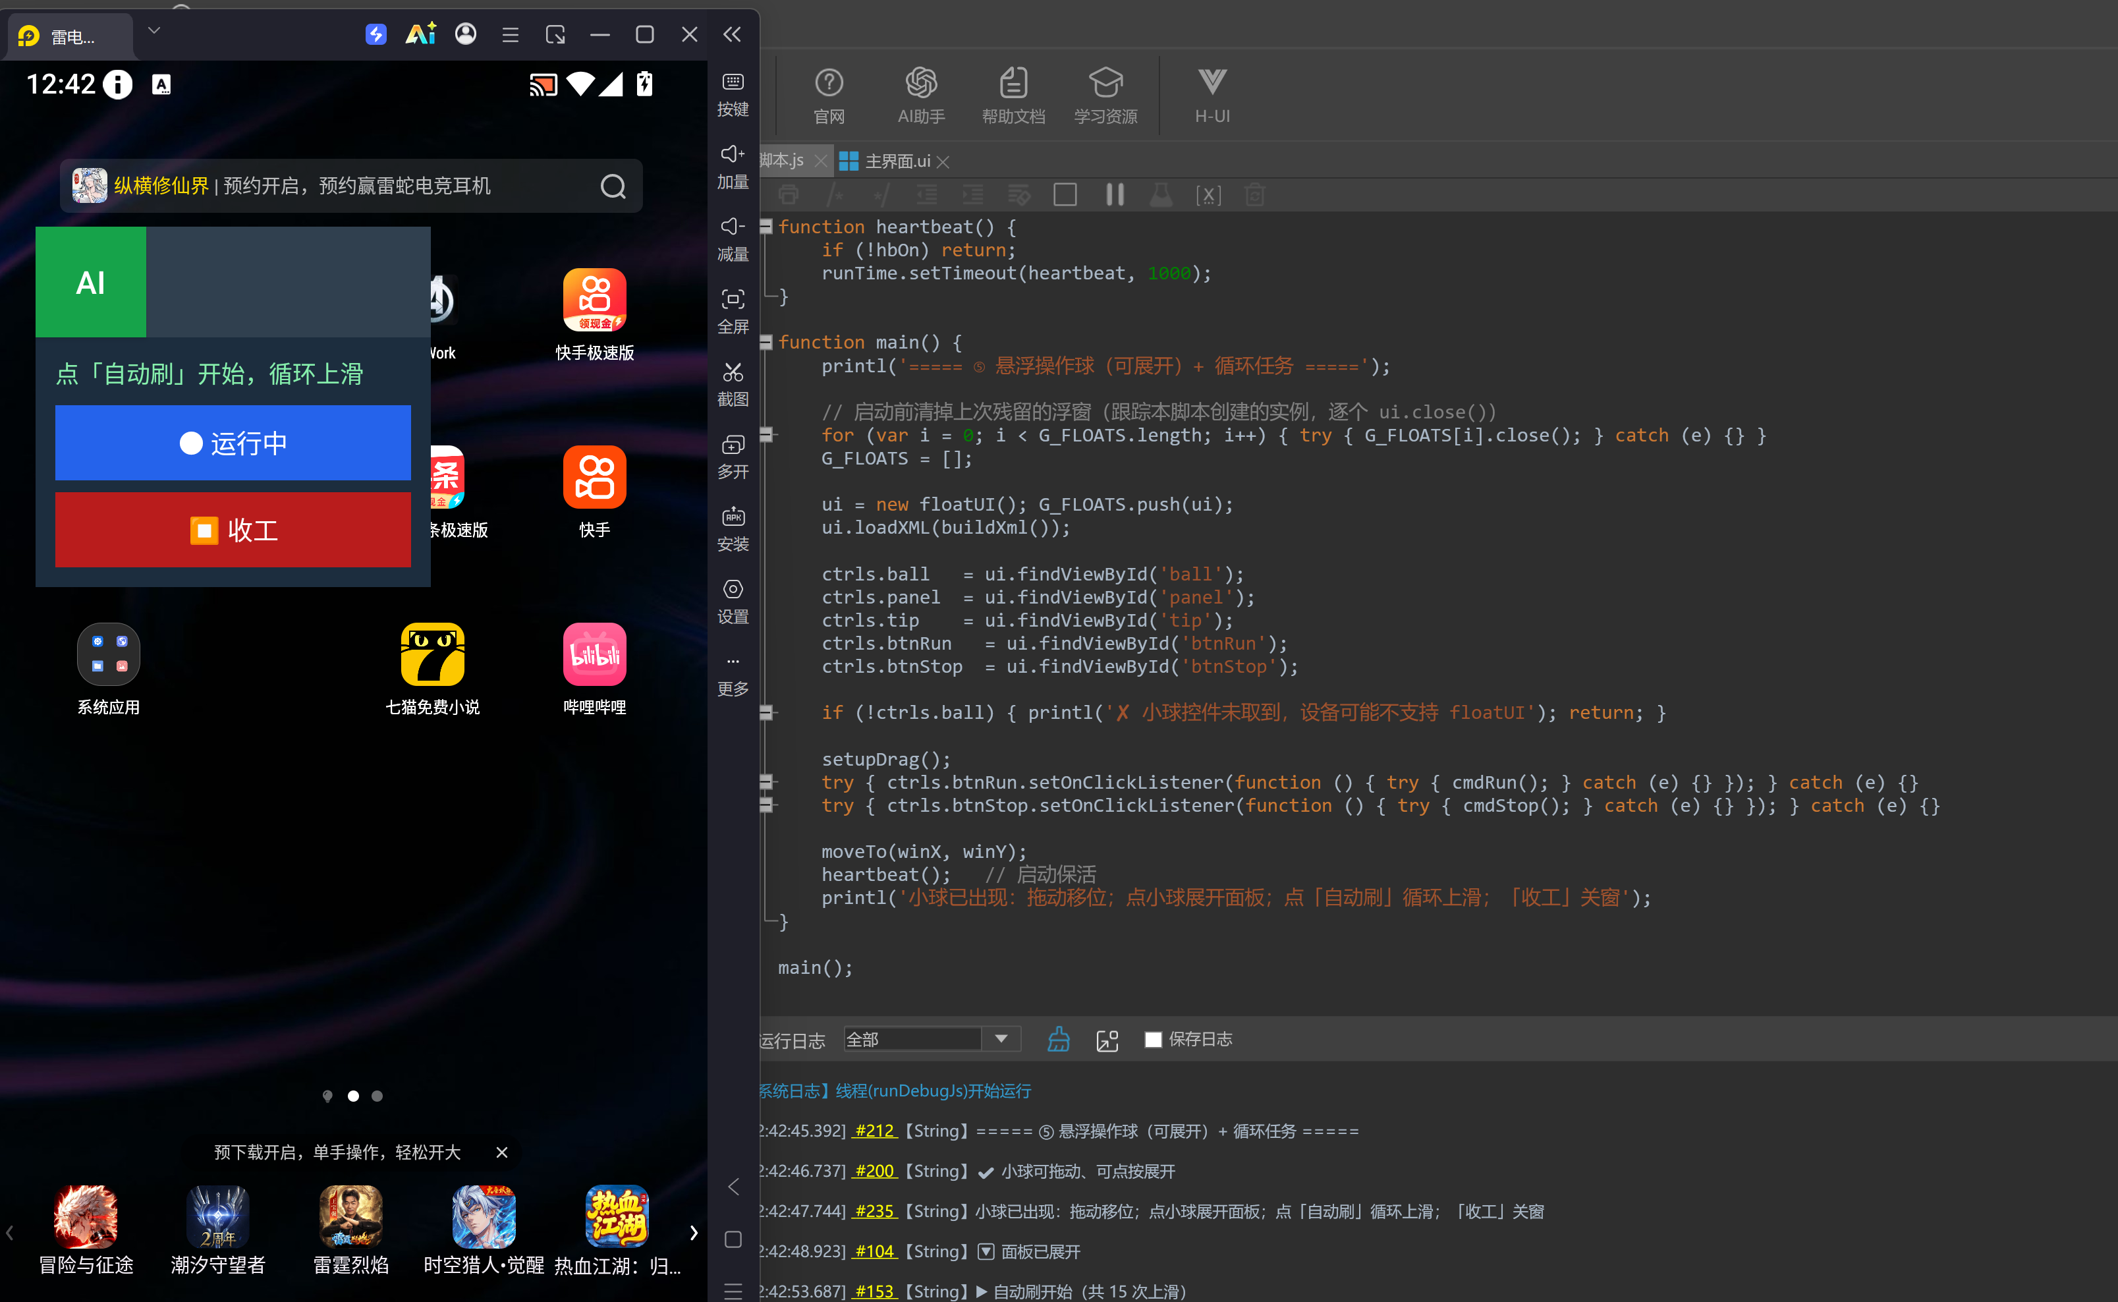The width and height of the screenshot is (2118, 1302).
Task: Dismiss the 预下载开启 banner
Action: pyautogui.click(x=502, y=1152)
